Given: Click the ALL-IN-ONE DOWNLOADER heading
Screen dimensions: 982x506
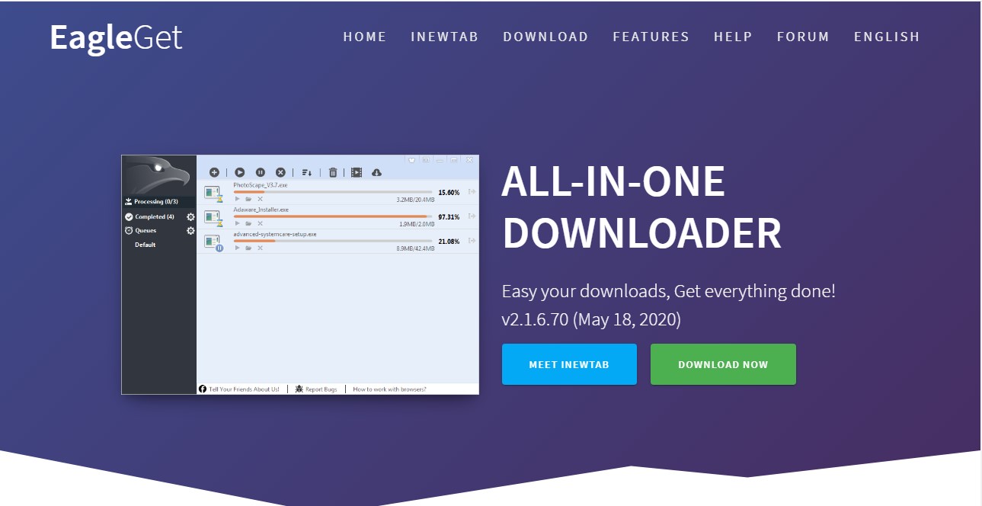Looking at the screenshot, I should [x=641, y=207].
